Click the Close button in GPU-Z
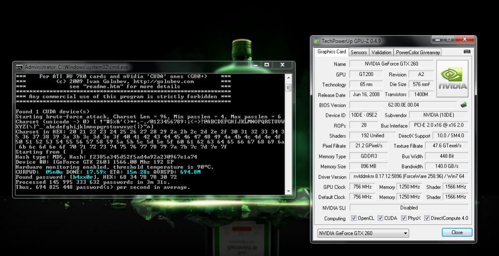499x256 pixels. (x=457, y=232)
